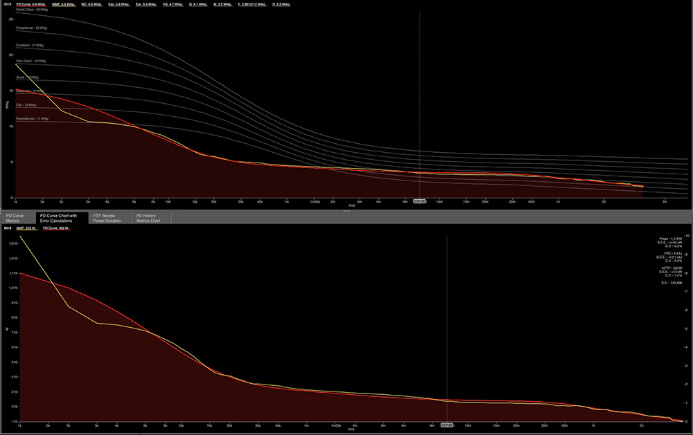
Task: Select PD Curve Chart with Error Calculations tab
Action: click(x=61, y=218)
